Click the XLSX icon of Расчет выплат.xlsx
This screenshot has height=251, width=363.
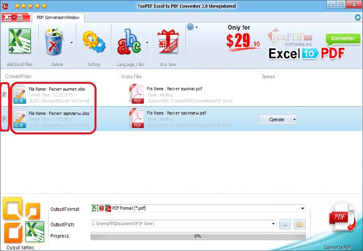click(19, 94)
